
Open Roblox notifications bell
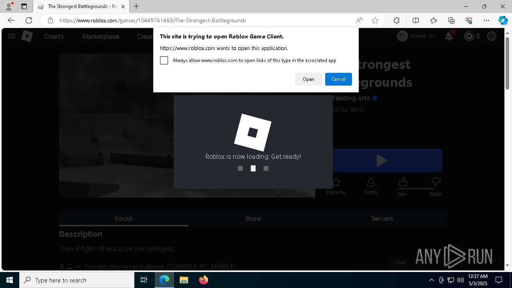[x=449, y=36]
